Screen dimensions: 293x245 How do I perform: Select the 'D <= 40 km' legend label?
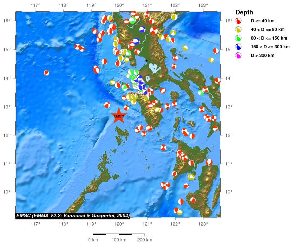pos(262,21)
